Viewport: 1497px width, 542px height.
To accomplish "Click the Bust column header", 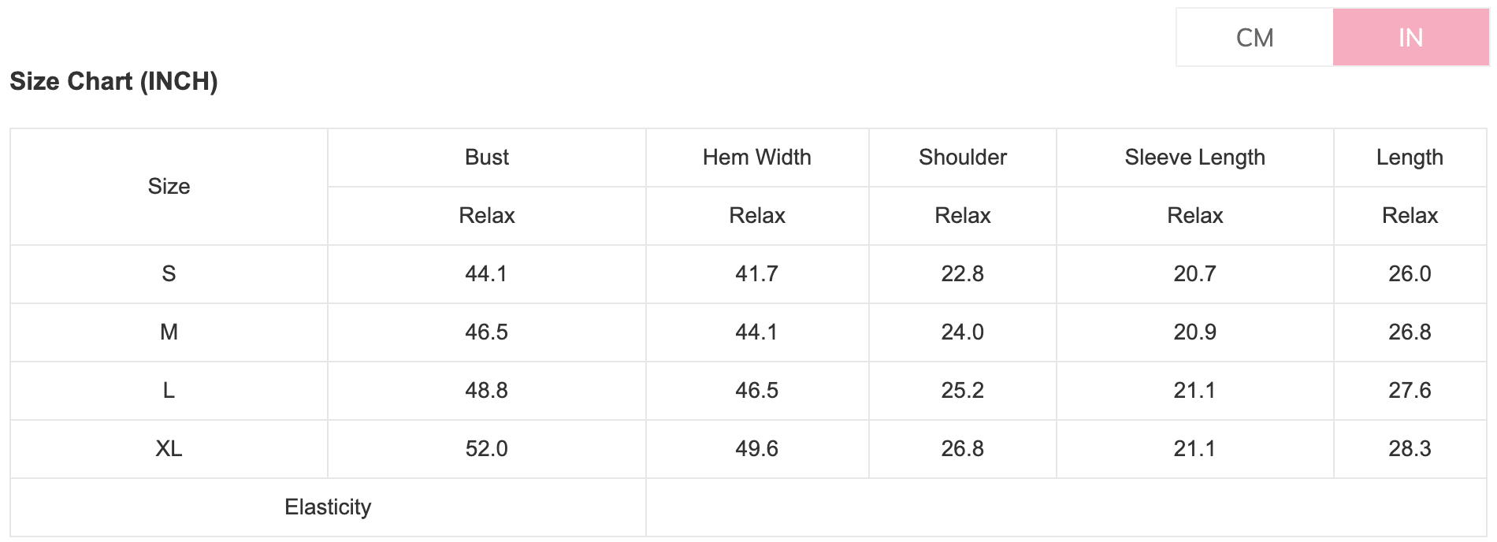I will coord(486,158).
